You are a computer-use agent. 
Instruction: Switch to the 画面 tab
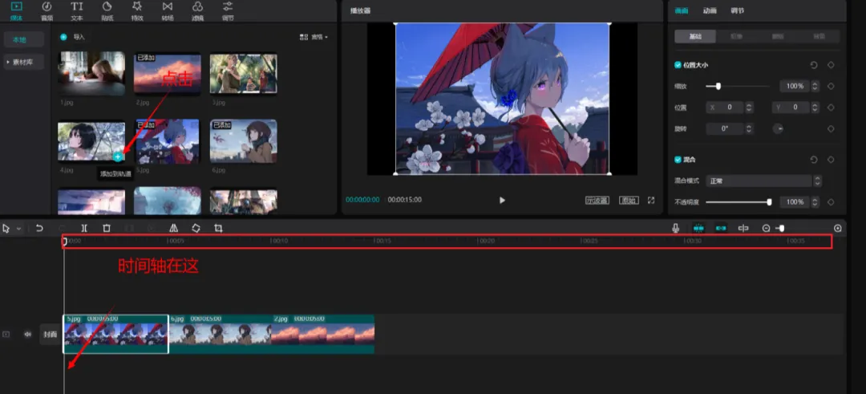[x=681, y=10]
